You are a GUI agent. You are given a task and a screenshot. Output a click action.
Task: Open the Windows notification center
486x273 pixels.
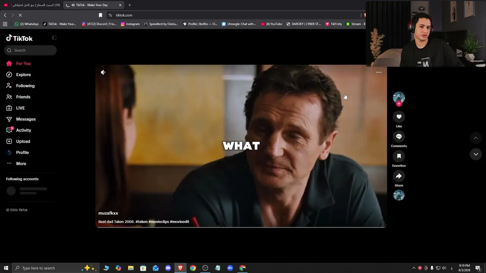click(478, 268)
